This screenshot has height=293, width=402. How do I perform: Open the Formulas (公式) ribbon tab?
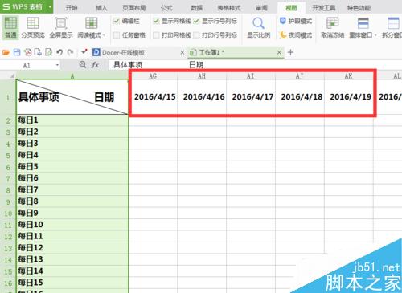(x=166, y=8)
